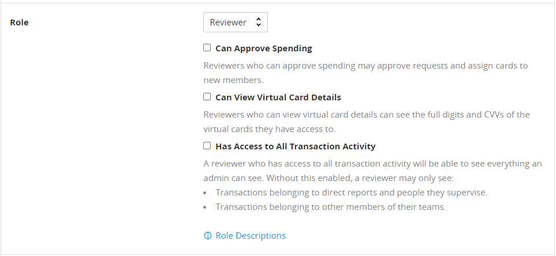Image resolution: width=556 pixels, height=256 pixels.
Task: Click the "Can Approve Spending" label text
Action: tap(263, 48)
